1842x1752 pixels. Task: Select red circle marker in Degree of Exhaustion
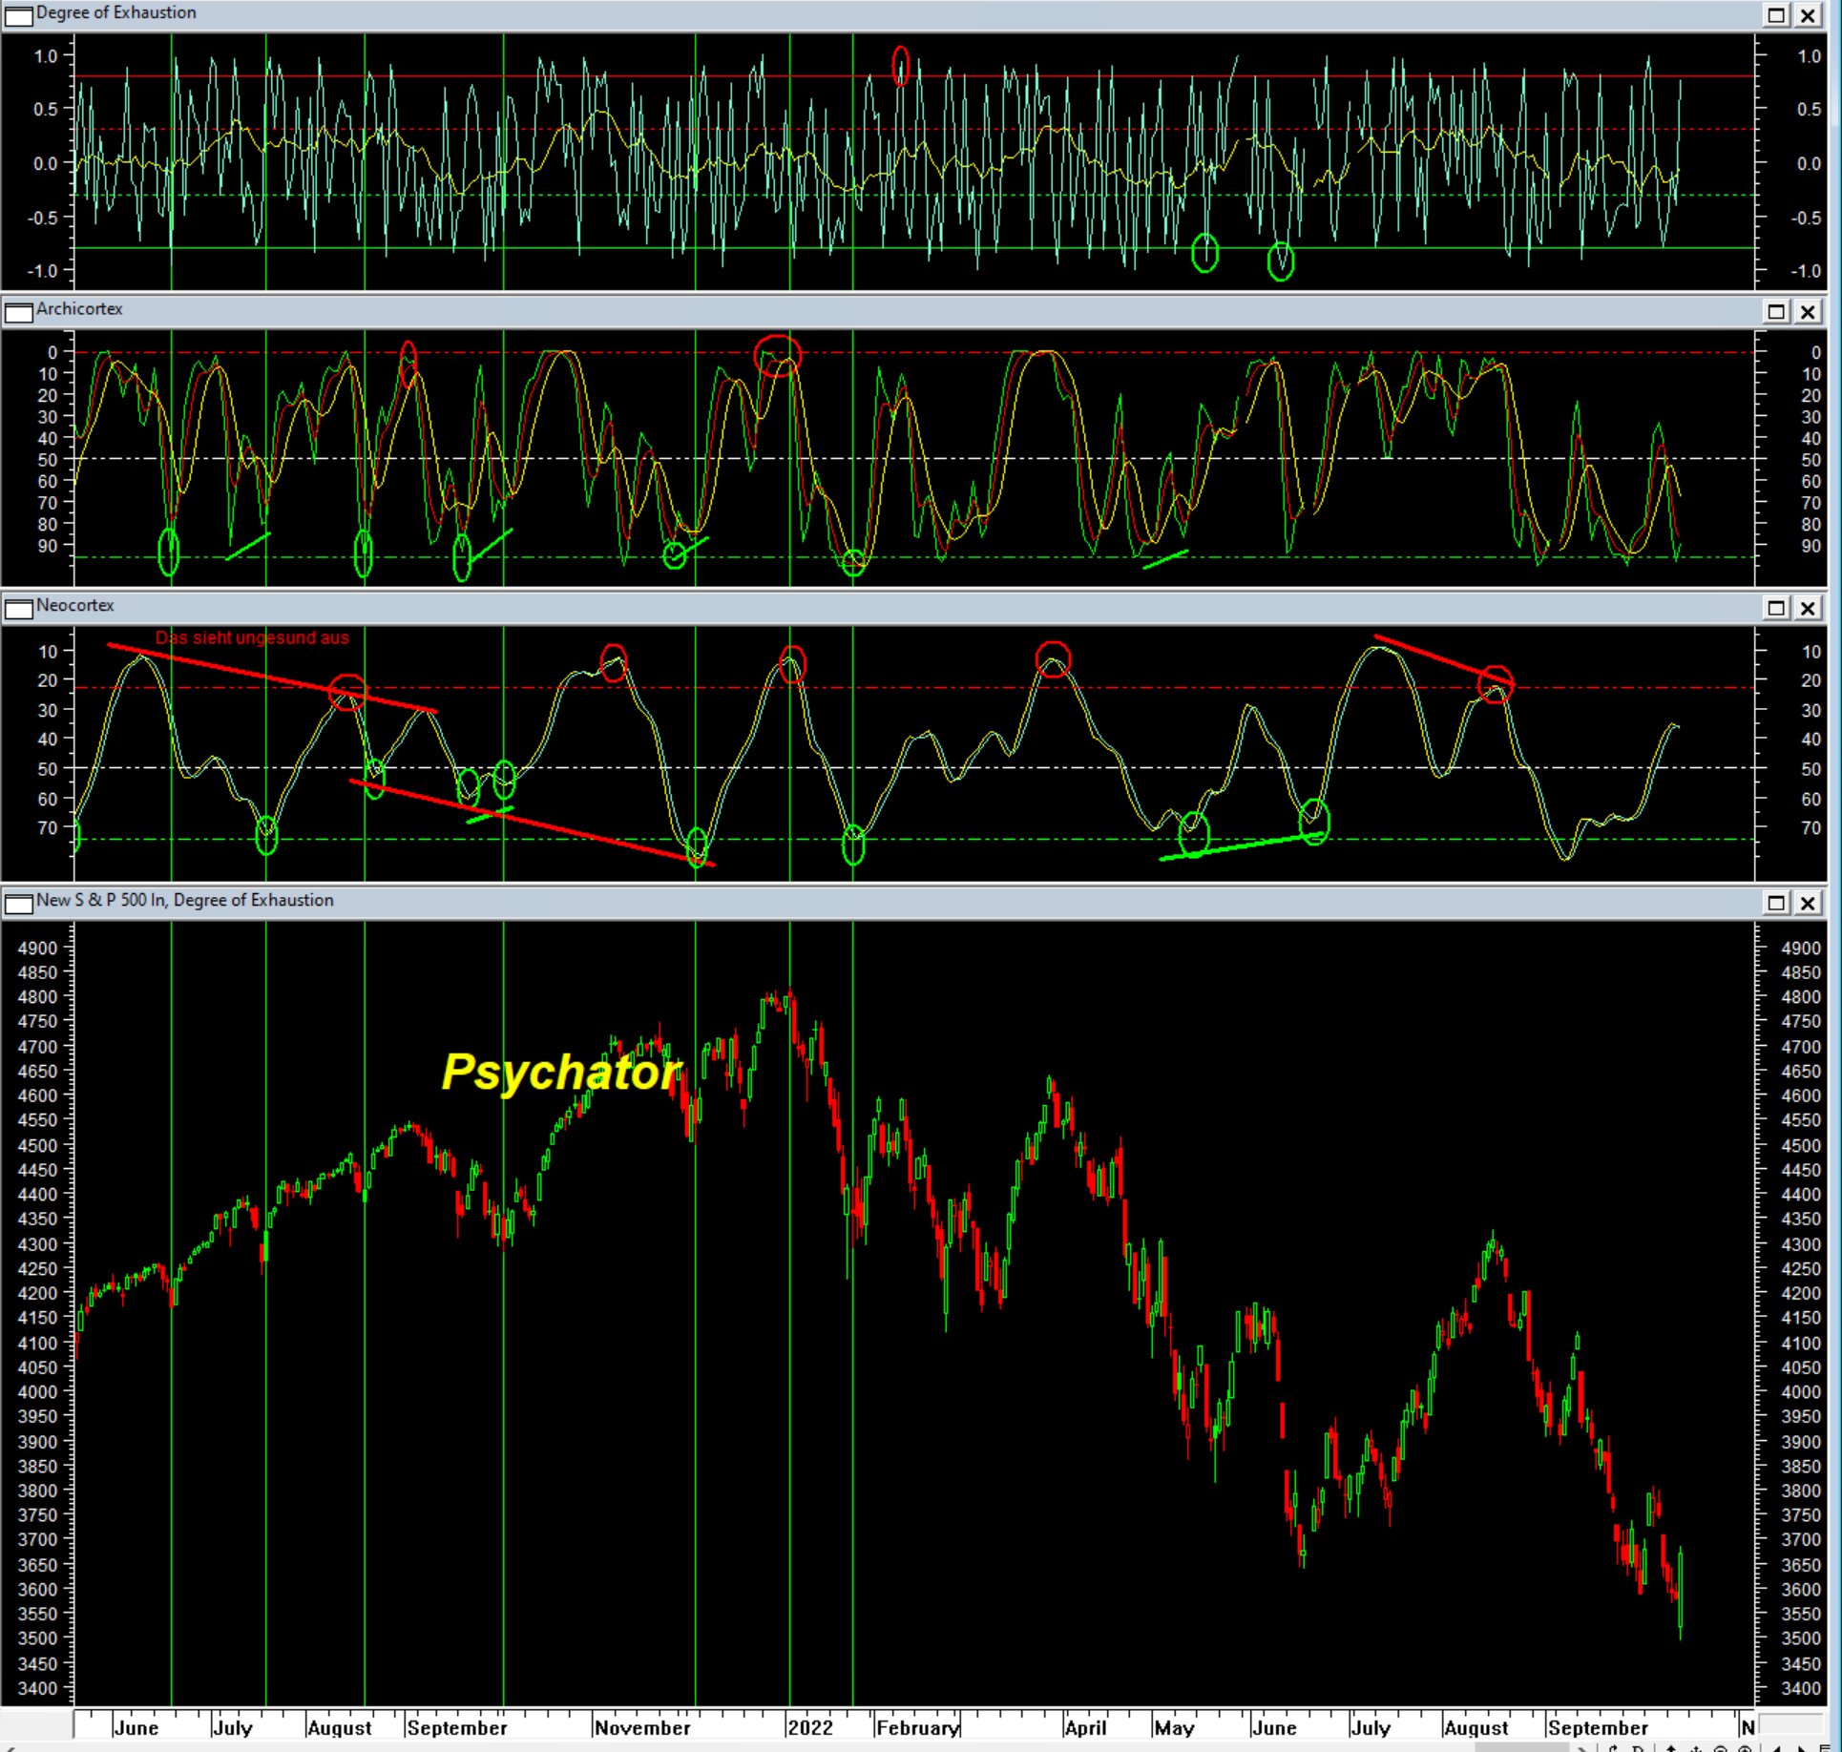[900, 65]
